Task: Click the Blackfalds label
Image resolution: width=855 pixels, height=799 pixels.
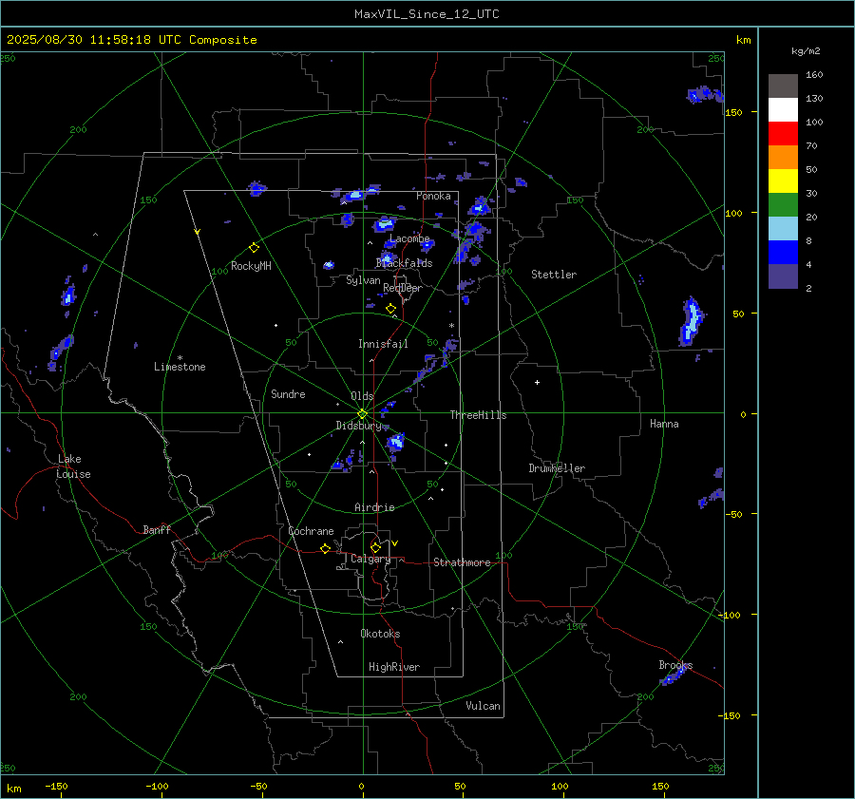Action: coord(404,263)
